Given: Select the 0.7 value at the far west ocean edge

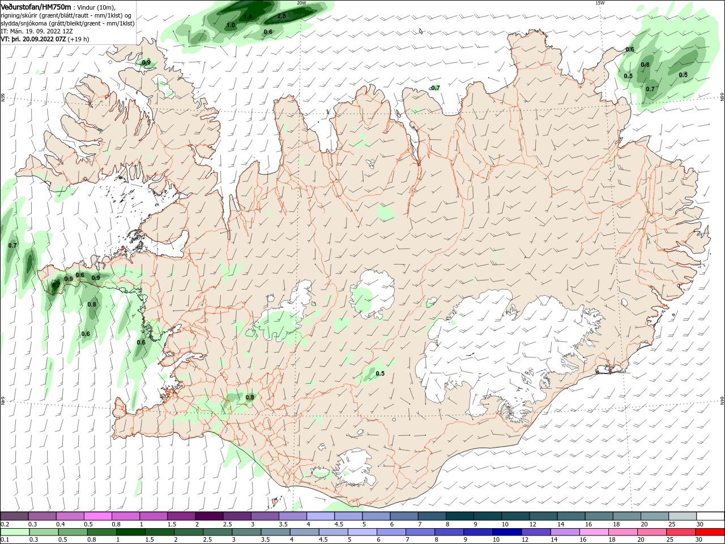Looking at the screenshot, I should click(12, 245).
